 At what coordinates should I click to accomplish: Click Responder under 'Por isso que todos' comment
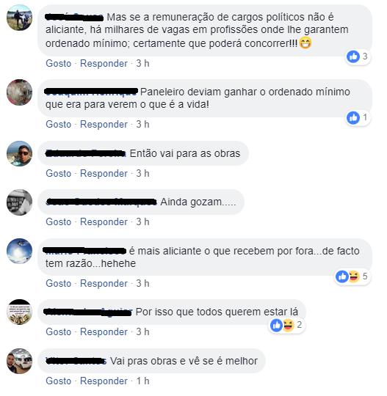pyautogui.click(x=104, y=332)
